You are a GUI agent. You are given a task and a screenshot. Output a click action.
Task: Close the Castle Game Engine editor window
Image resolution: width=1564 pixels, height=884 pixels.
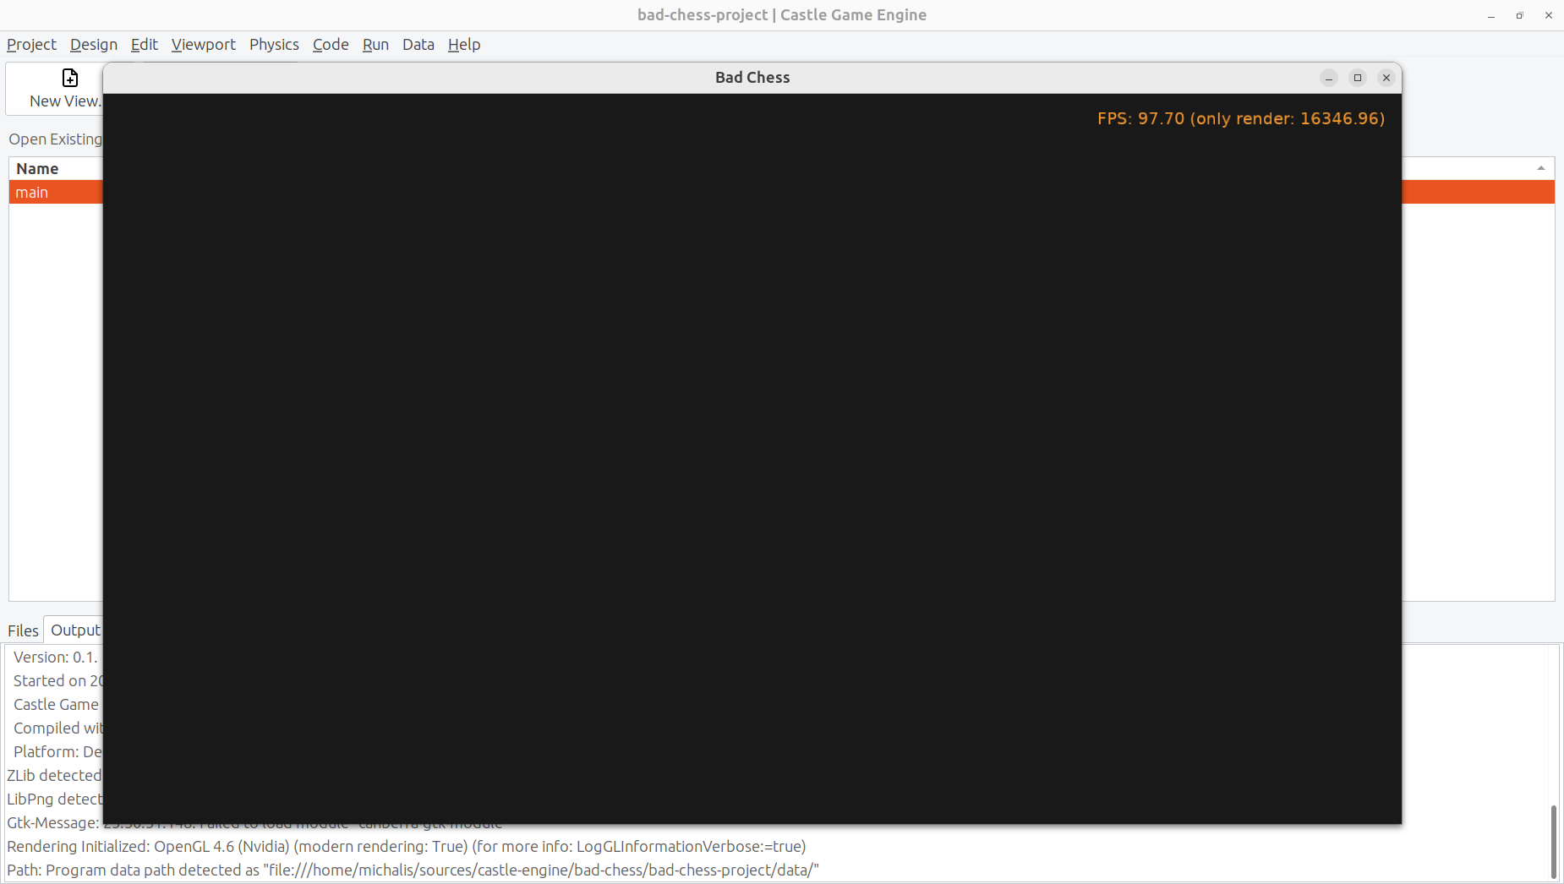click(x=1549, y=15)
